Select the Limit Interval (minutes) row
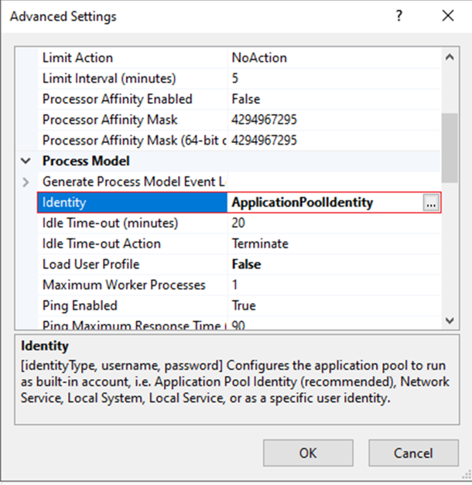 [239, 79]
